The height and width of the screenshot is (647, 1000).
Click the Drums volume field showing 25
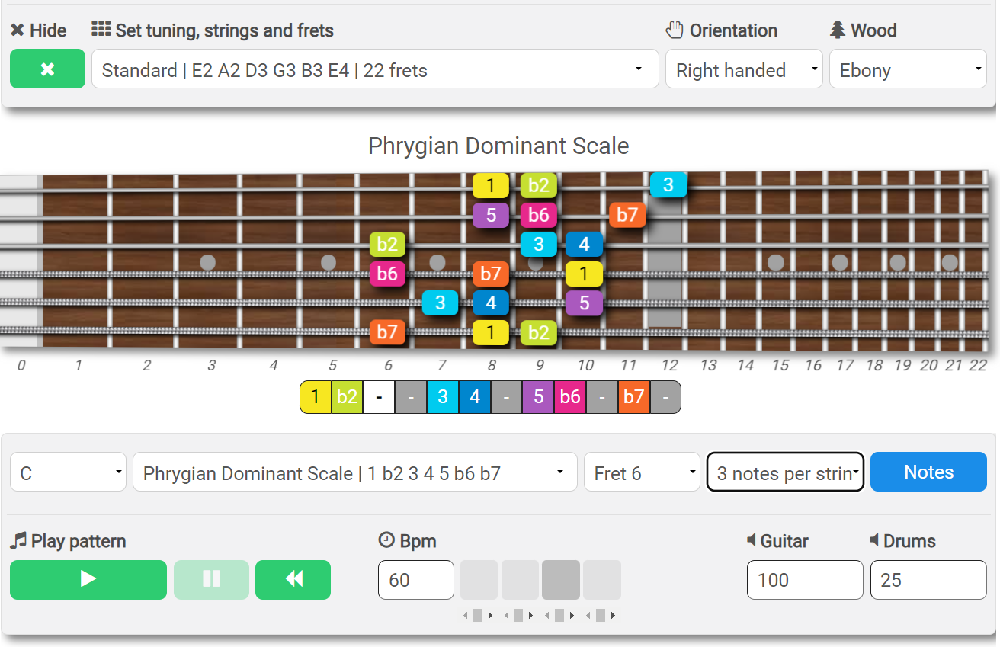pyautogui.click(x=928, y=580)
